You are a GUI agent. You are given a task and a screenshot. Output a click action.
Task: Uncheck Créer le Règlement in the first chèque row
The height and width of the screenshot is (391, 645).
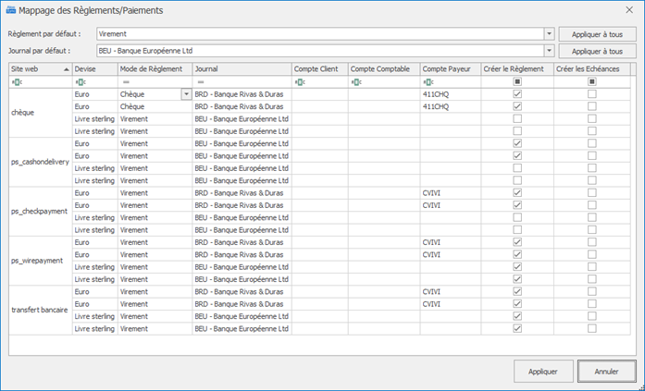pyautogui.click(x=517, y=94)
